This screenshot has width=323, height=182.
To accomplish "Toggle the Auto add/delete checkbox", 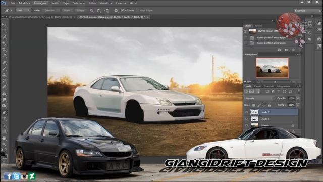I will coord(123,10).
